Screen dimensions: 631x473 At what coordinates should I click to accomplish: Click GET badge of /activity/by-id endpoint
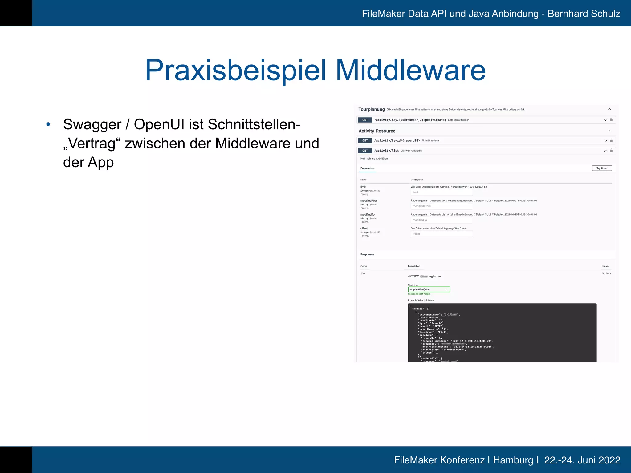pos(365,140)
